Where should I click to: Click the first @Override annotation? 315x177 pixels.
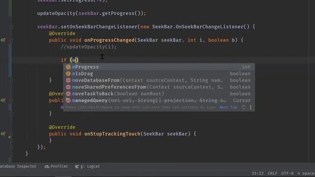coord(62,33)
